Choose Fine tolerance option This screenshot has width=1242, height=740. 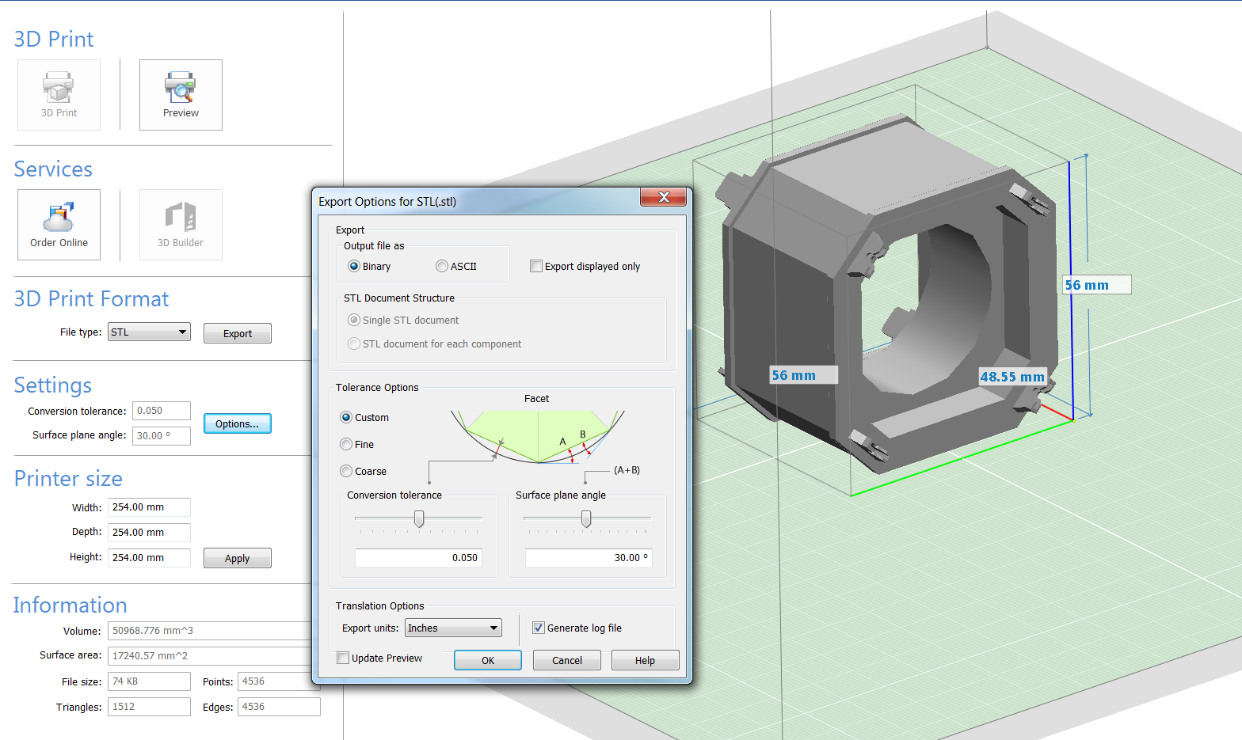click(x=346, y=445)
